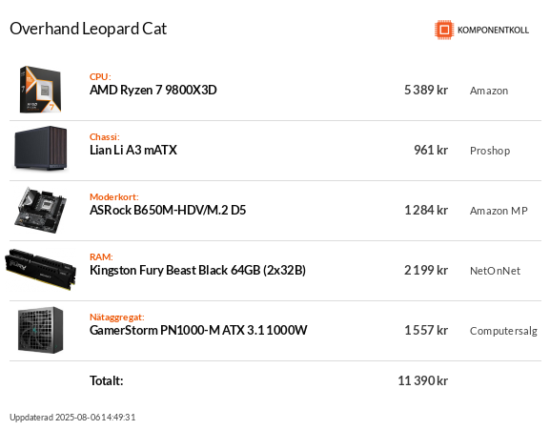Click the KOMPONENTKOLL brand text
Screen dimensions: 550x430
pos(493,31)
